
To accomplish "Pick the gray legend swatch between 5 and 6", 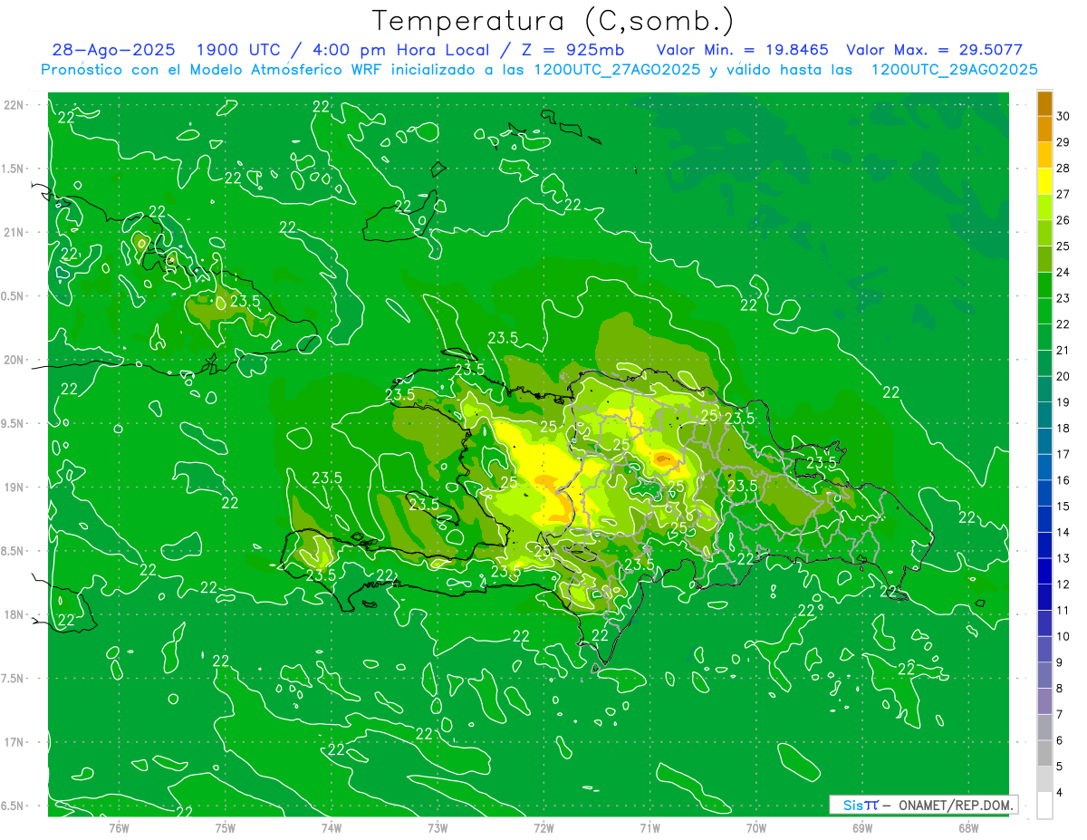I will [1044, 754].
